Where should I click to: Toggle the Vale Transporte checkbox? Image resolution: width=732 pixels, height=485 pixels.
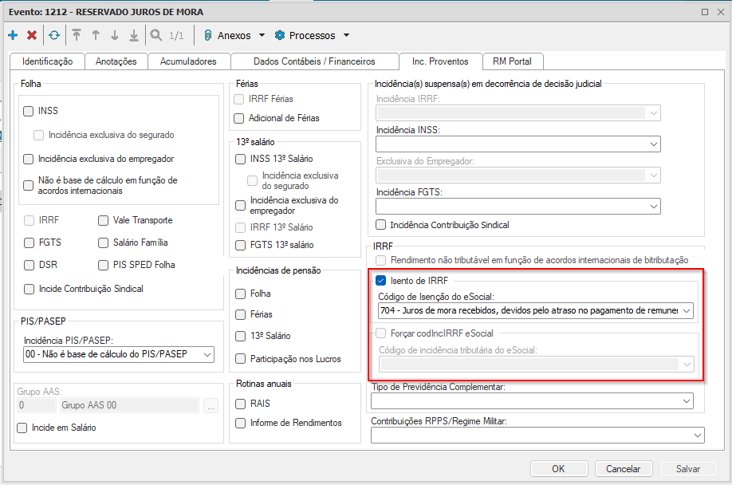click(x=104, y=220)
